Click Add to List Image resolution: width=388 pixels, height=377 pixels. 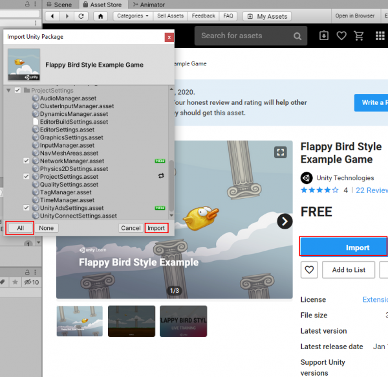[x=349, y=269]
